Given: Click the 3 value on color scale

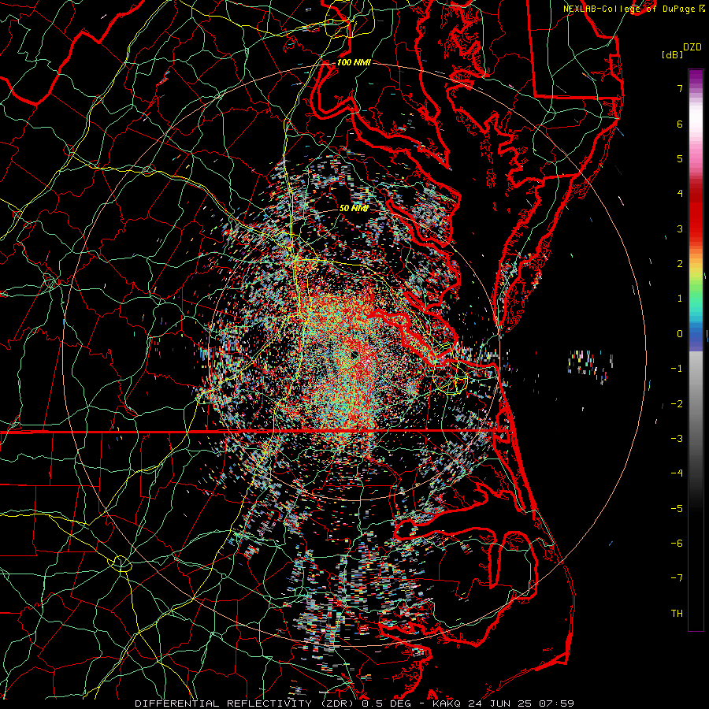Looking at the screenshot, I should (680, 228).
